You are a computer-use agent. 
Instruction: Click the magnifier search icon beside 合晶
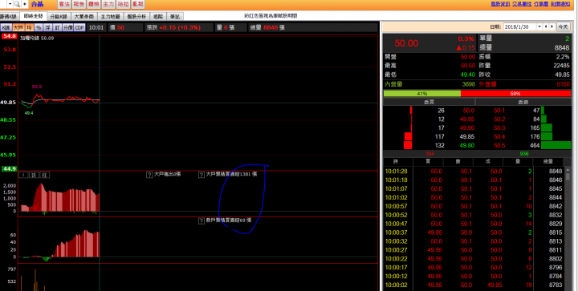coord(17,4)
